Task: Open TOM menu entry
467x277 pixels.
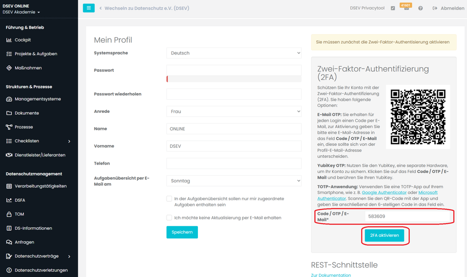Action: (x=19, y=214)
